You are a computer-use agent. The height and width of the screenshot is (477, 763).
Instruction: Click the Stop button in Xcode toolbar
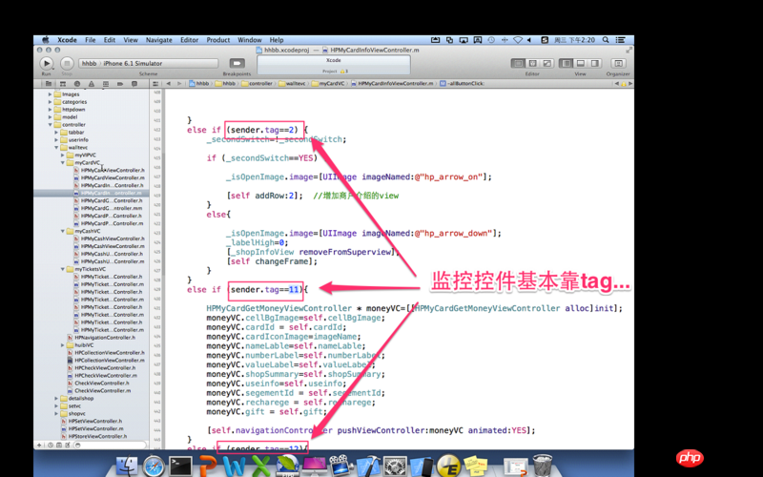coord(67,63)
